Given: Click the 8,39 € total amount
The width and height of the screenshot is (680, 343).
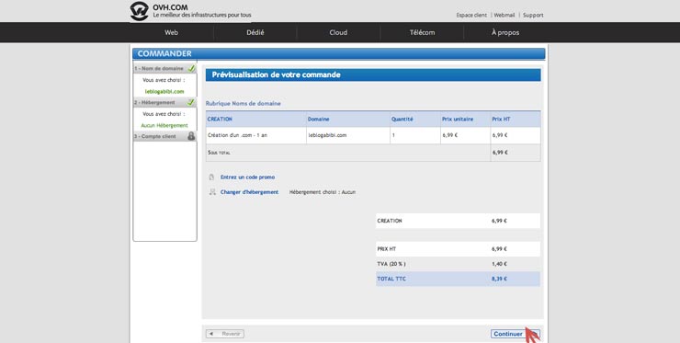Looking at the screenshot, I should pyautogui.click(x=499, y=279).
